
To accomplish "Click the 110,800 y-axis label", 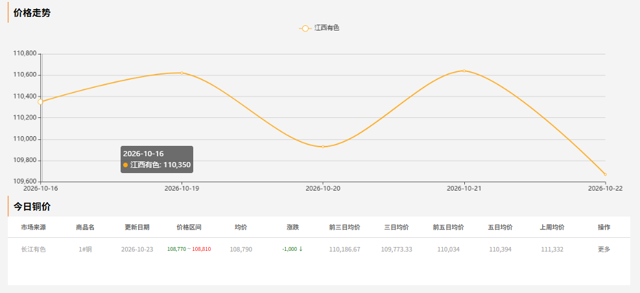I will pyautogui.click(x=25, y=53).
